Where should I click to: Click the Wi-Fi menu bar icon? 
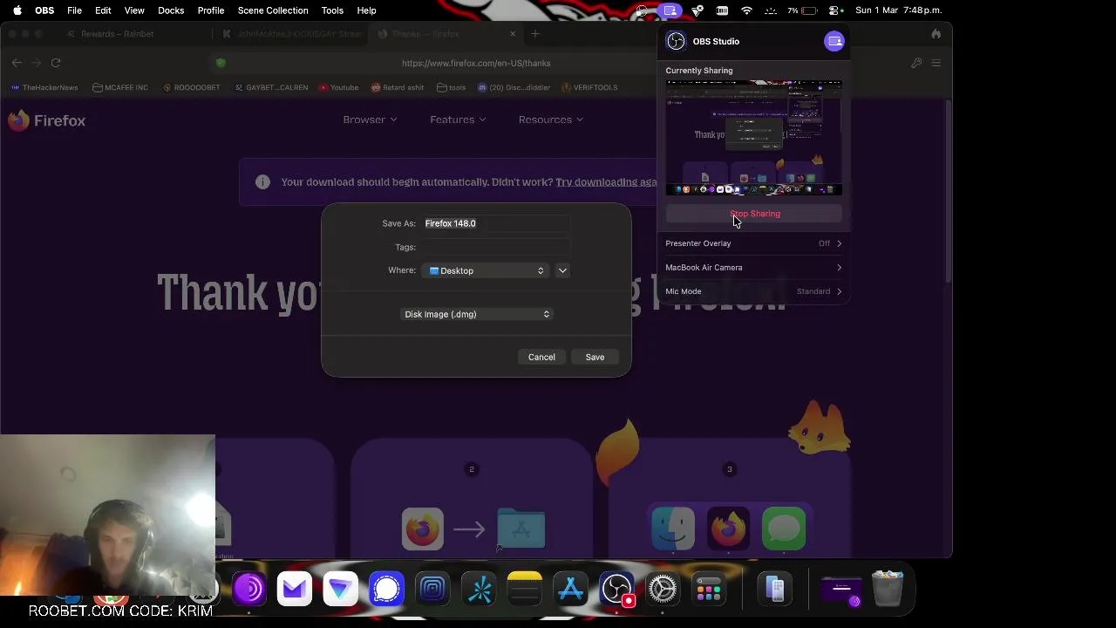pyautogui.click(x=746, y=10)
